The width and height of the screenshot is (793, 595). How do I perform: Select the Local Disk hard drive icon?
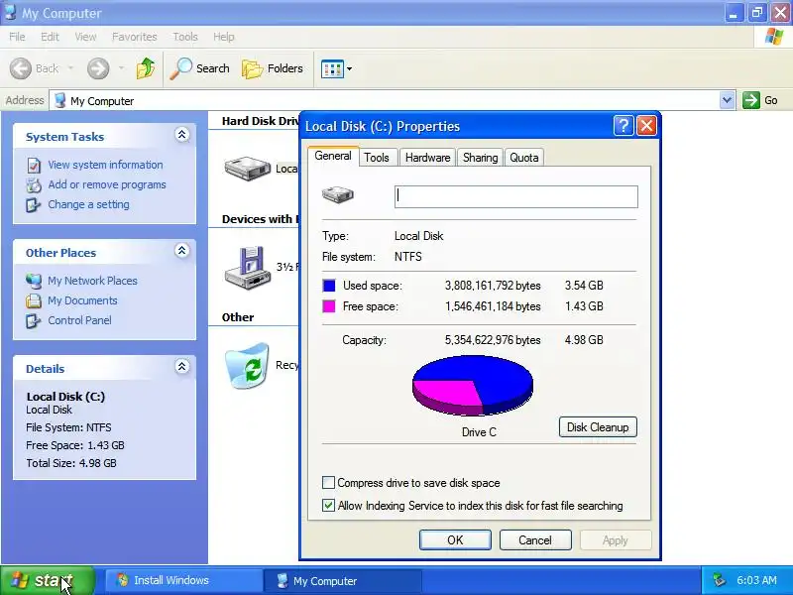pyautogui.click(x=247, y=168)
